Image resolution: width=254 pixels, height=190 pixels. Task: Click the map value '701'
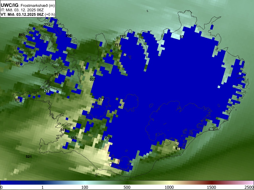point(19,63)
